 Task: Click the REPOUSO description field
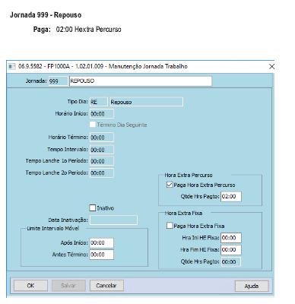click(x=141, y=81)
